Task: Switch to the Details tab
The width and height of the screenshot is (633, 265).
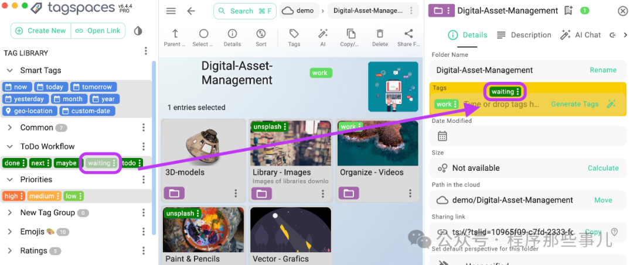Action: tap(468, 35)
